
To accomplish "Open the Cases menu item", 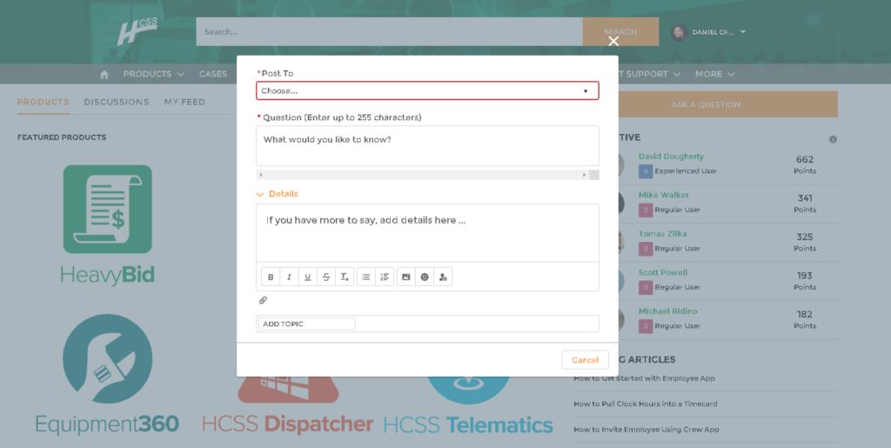I will click(213, 74).
